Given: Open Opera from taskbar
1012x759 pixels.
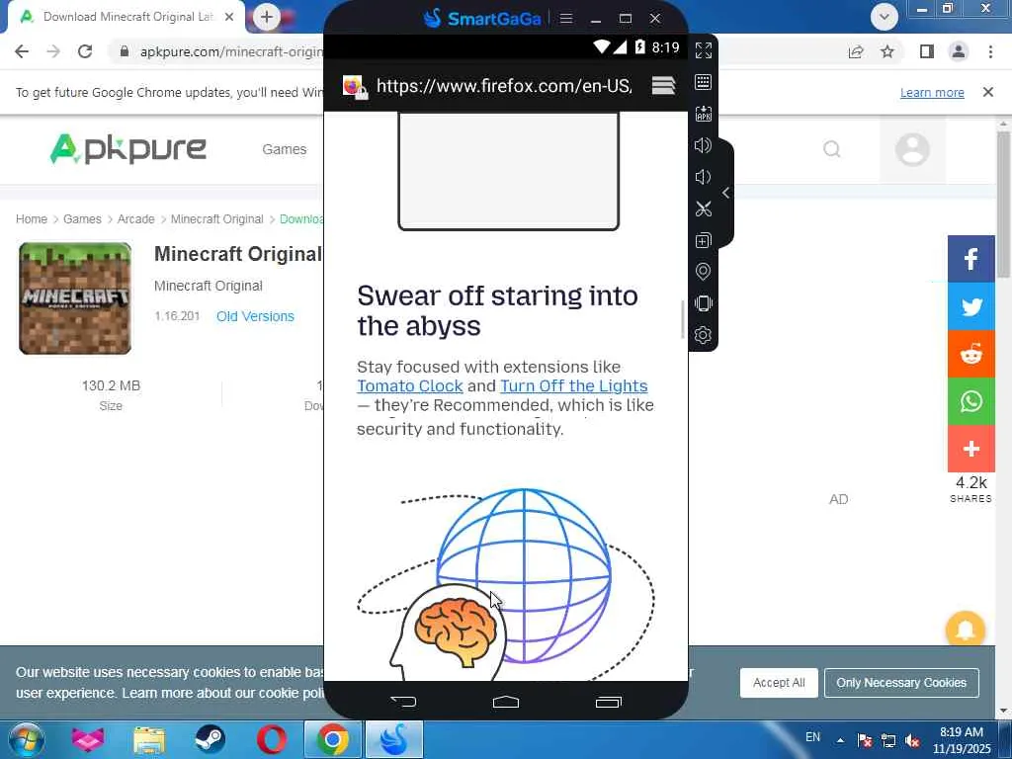Looking at the screenshot, I should coord(272,739).
